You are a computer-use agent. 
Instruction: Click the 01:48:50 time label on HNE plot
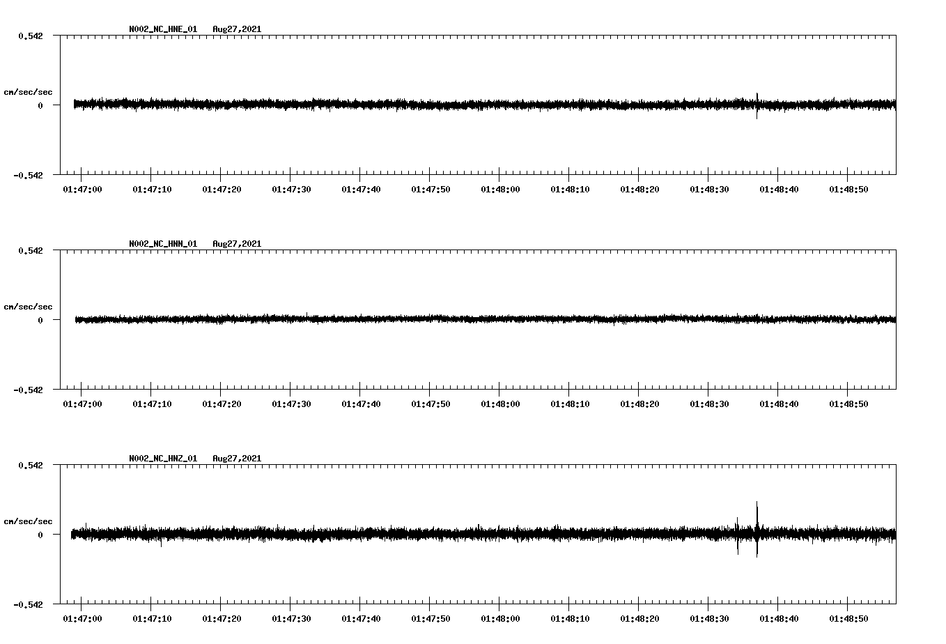pyautogui.click(x=848, y=189)
